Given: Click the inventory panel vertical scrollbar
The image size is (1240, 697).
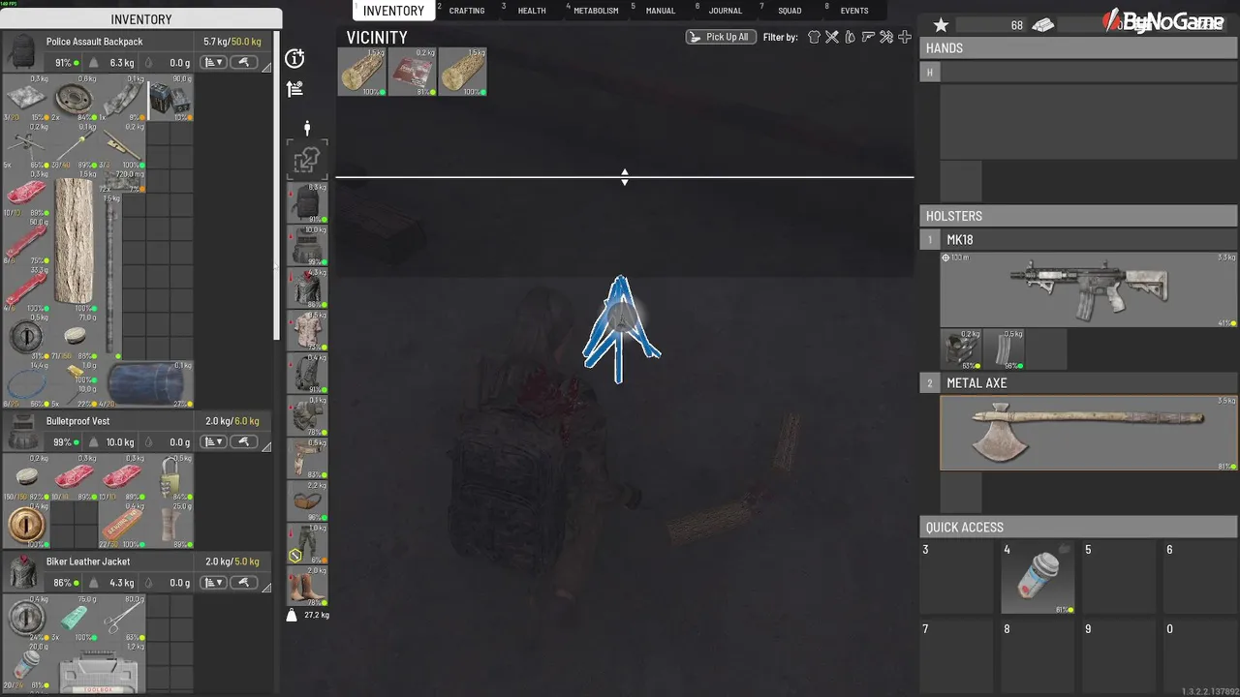Looking at the screenshot, I should 278,184.
